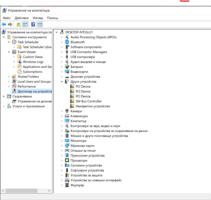Viewport: 211px width, 200px height.
Task: Select the Subscriptions tree item
Action: pos(33,72)
